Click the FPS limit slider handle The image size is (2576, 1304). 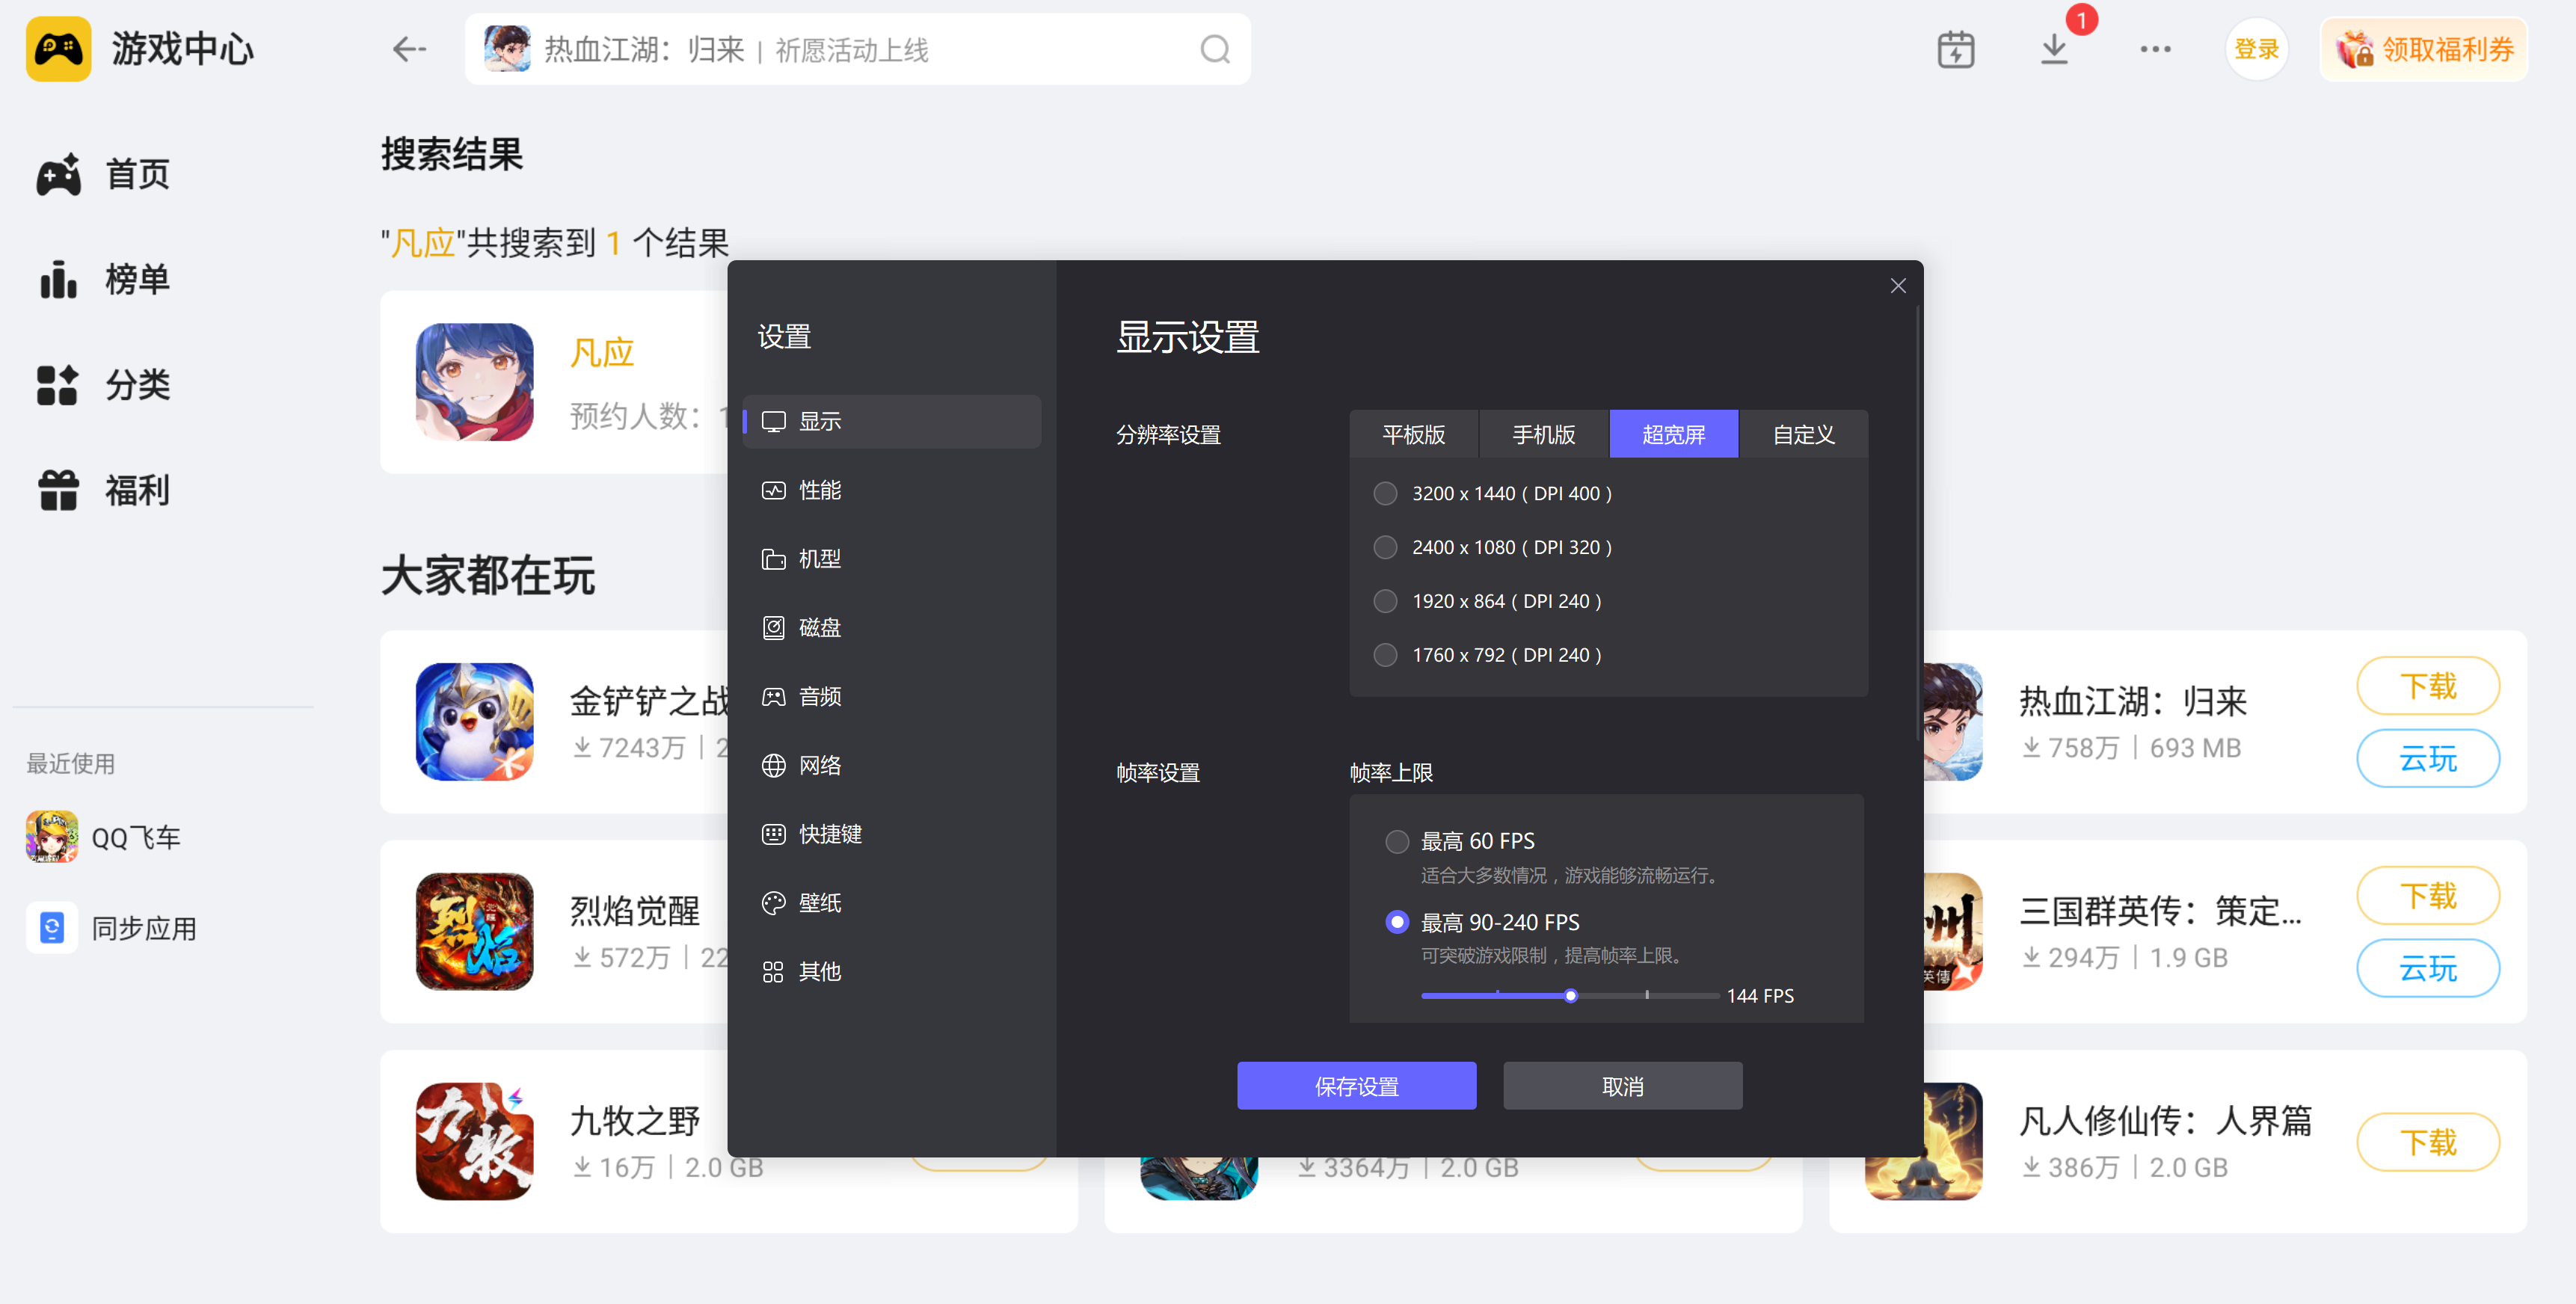pos(1570,996)
